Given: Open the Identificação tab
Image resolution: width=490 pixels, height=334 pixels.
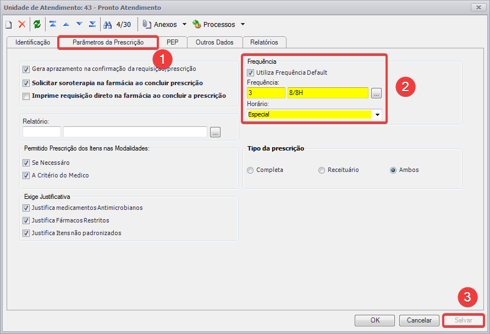Looking at the screenshot, I should [x=33, y=42].
